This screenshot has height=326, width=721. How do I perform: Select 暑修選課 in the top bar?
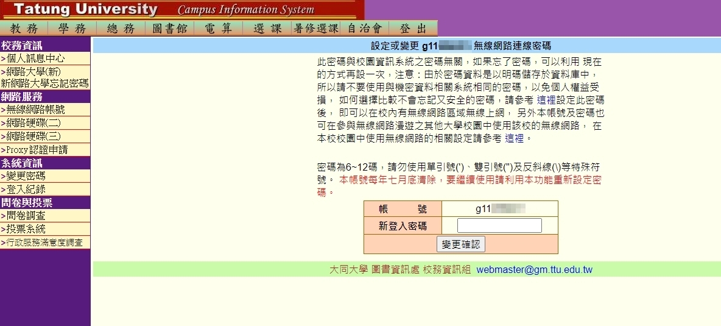(315, 28)
